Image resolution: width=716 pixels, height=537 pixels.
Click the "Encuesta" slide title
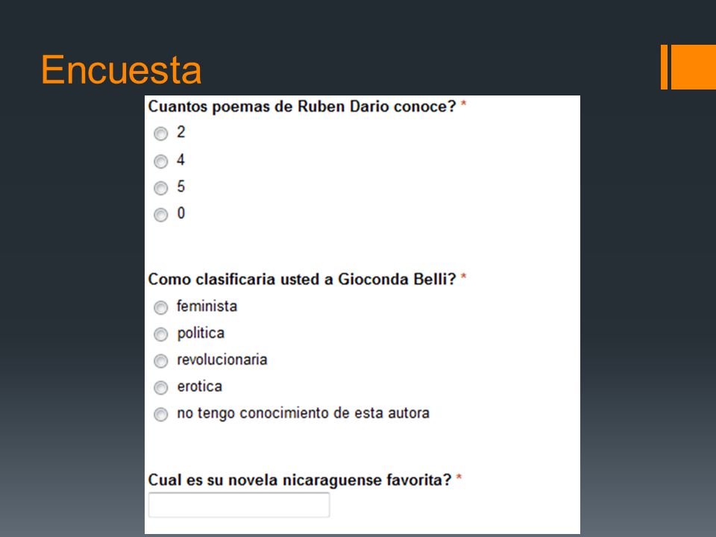point(121,70)
